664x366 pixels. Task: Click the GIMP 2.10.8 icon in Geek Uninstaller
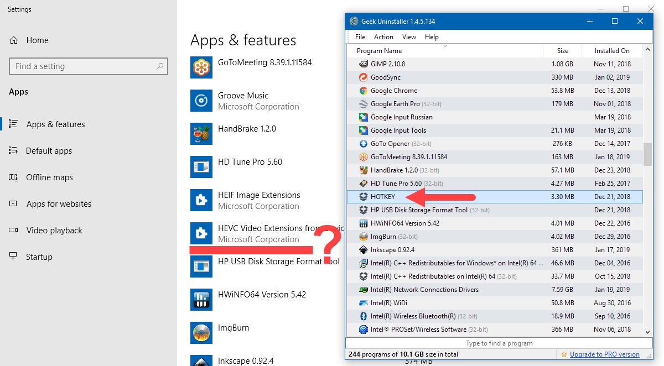tap(364, 64)
